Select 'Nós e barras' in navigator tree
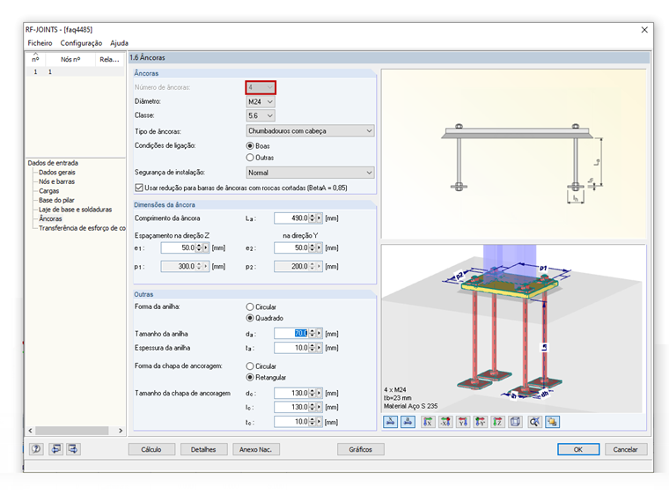The image size is (669, 502). 56,181
